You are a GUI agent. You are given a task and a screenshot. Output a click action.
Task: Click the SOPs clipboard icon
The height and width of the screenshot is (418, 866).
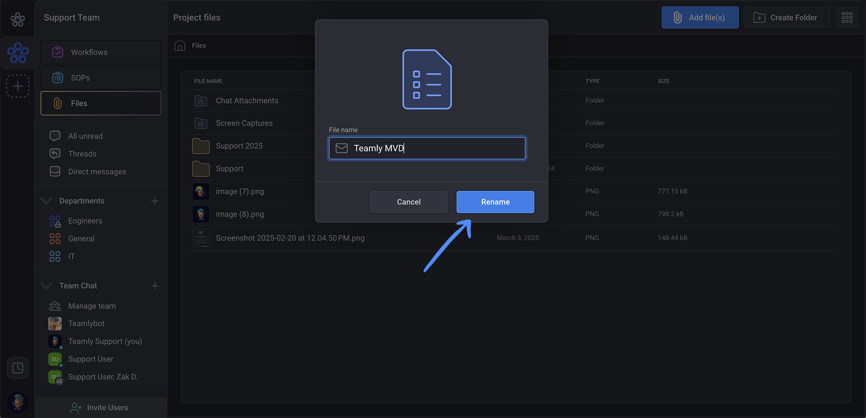(58, 78)
